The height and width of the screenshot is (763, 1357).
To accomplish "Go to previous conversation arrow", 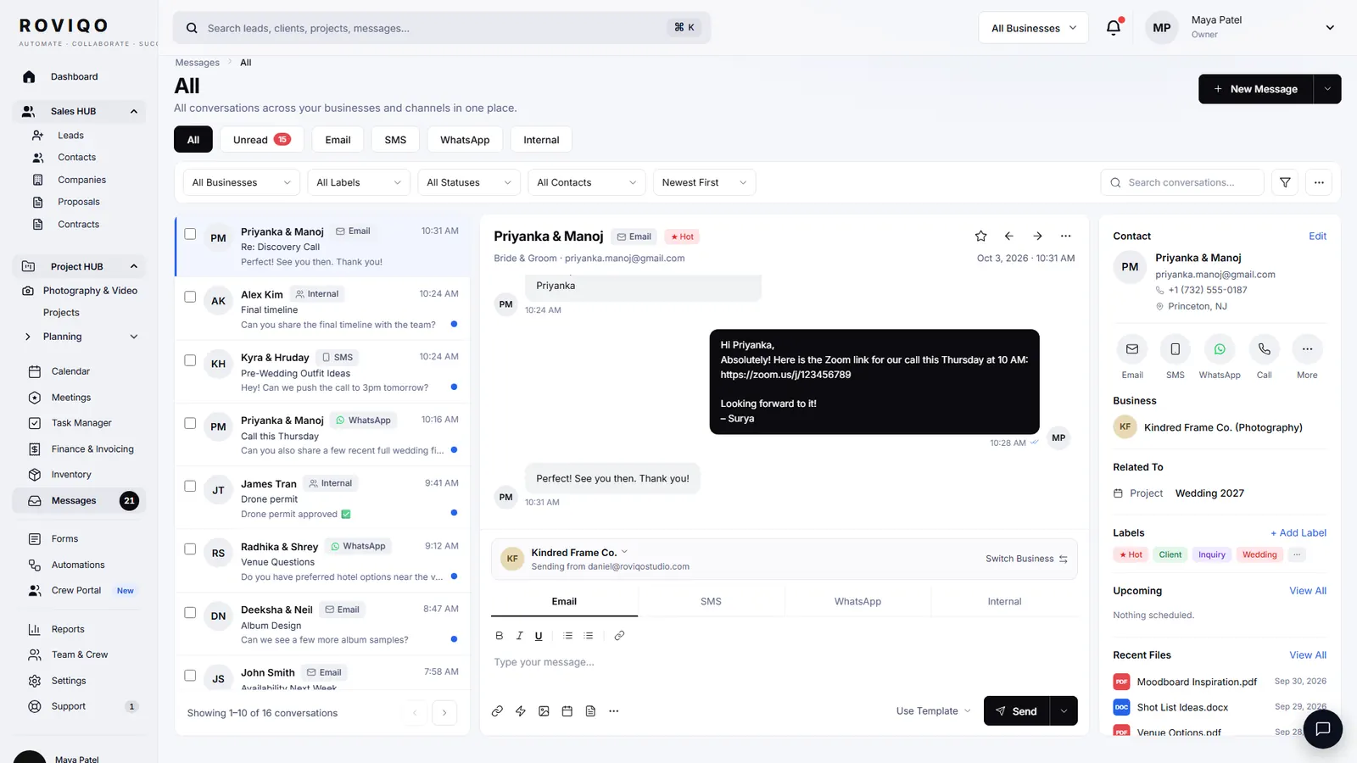I will tap(1009, 236).
